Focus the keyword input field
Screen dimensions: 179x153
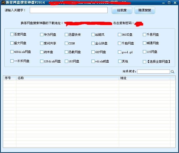click(69, 10)
